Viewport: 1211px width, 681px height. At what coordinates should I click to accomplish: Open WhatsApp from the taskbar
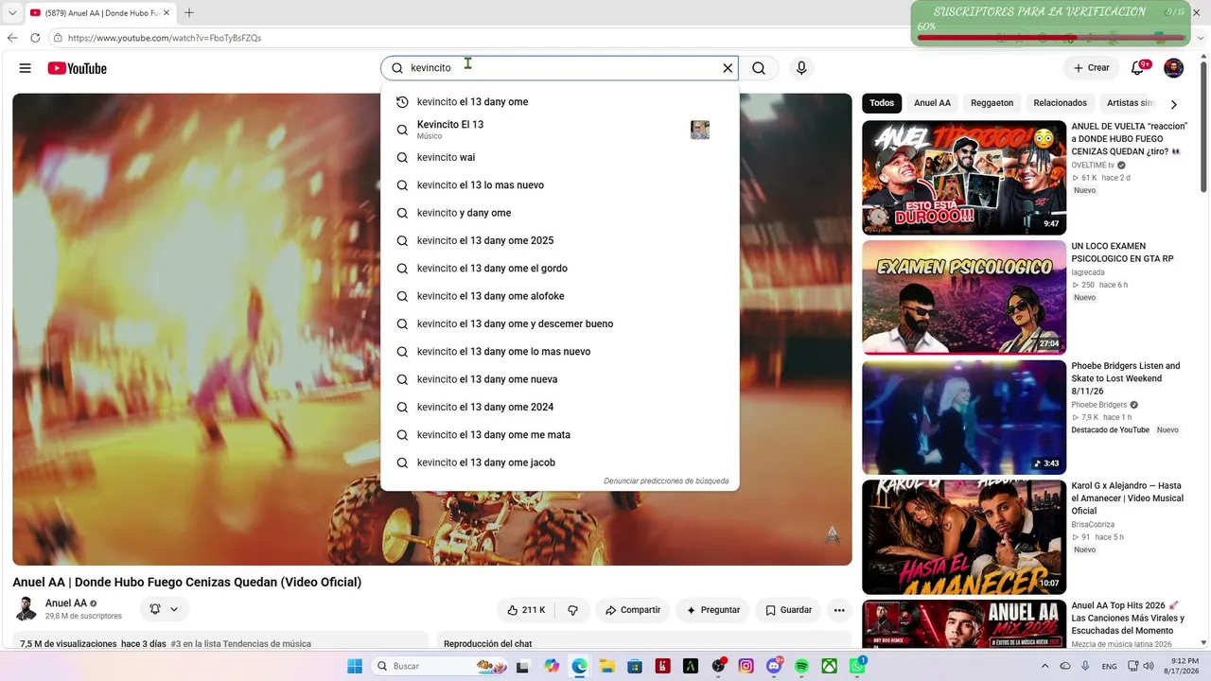tap(857, 666)
